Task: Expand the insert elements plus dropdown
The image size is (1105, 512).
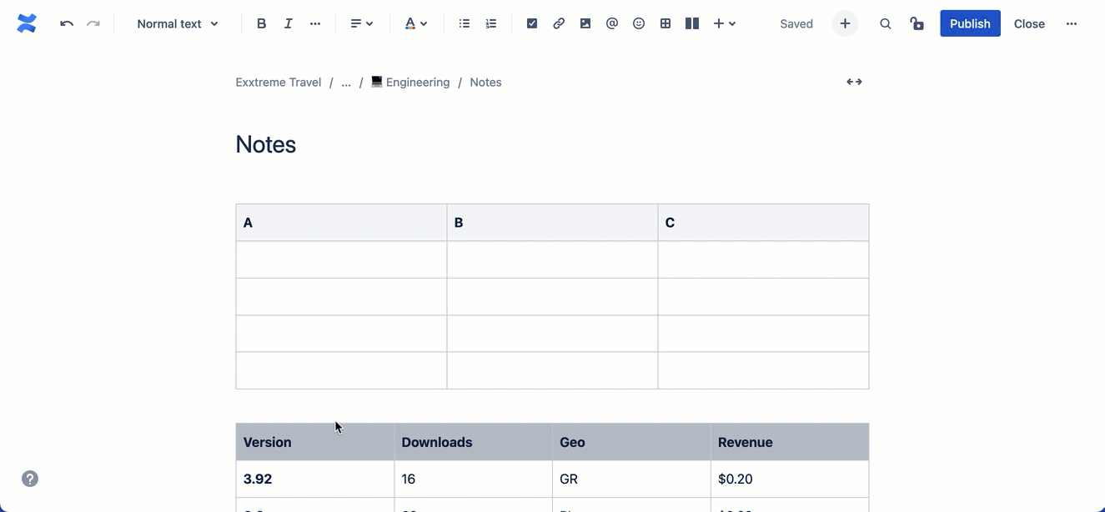Action: 724,23
